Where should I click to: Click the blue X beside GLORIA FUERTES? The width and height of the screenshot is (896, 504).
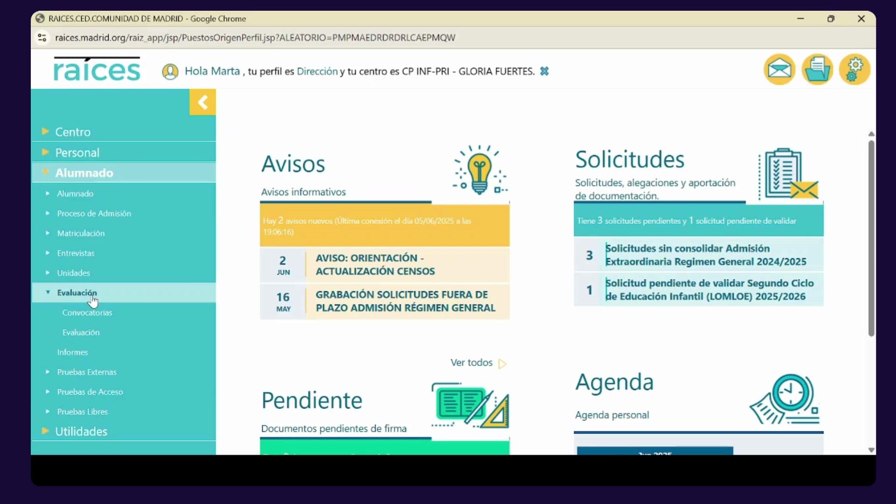pyautogui.click(x=544, y=71)
